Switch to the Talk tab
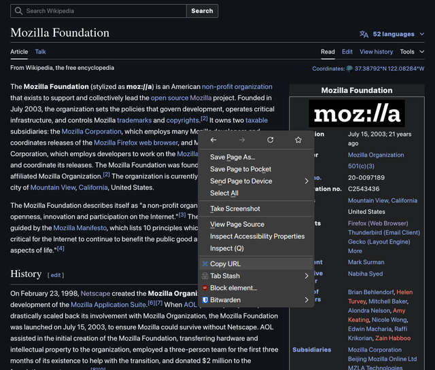This screenshot has height=370, width=435. coord(41,52)
